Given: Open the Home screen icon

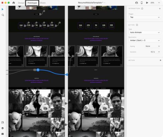Looking at the screenshot, I should [14, 3].
